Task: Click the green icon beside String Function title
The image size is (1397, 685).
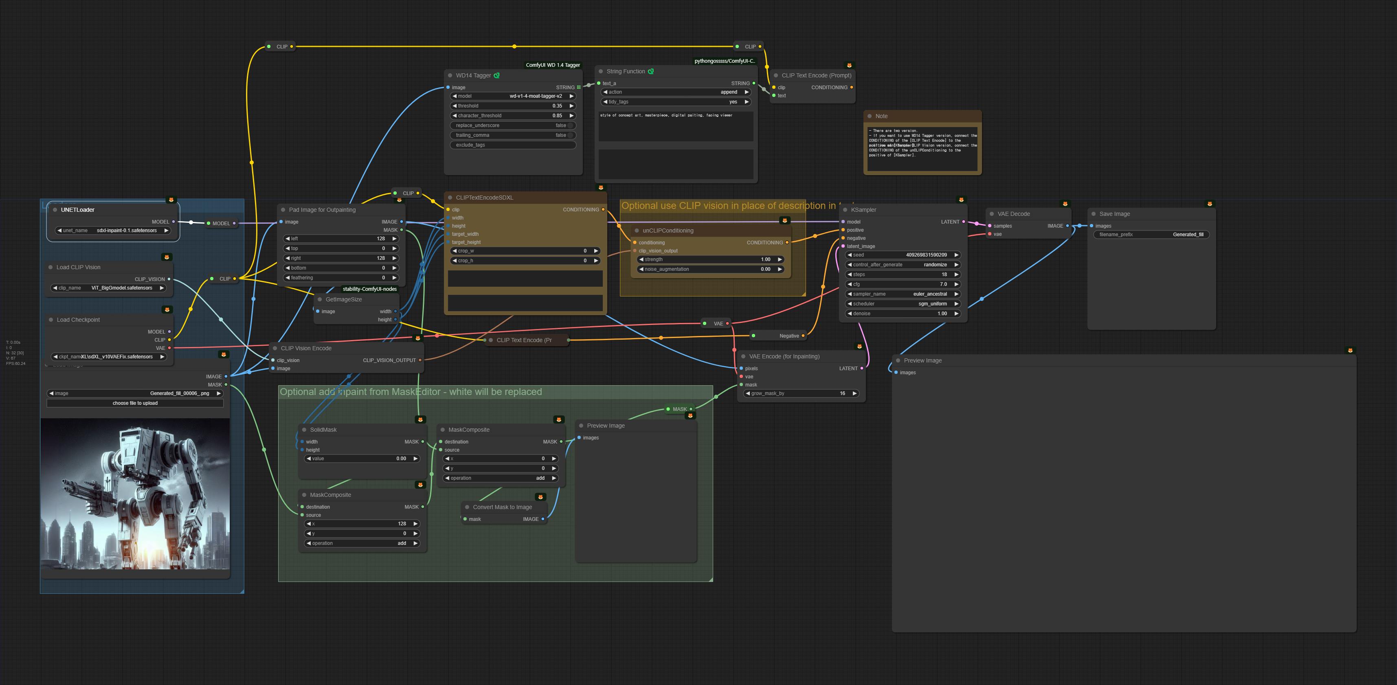Action: click(x=651, y=71)
